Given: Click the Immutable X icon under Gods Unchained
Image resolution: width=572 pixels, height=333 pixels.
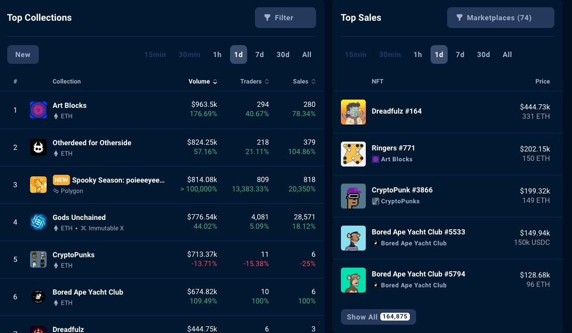Looking at the screenshot, I should click(83, 228).
